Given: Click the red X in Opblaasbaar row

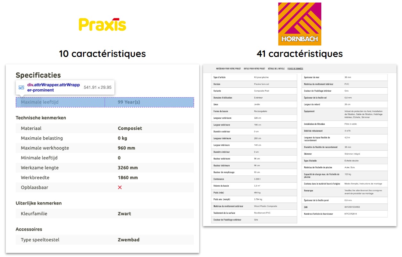Looking at the screenshot, I should 120,187.
